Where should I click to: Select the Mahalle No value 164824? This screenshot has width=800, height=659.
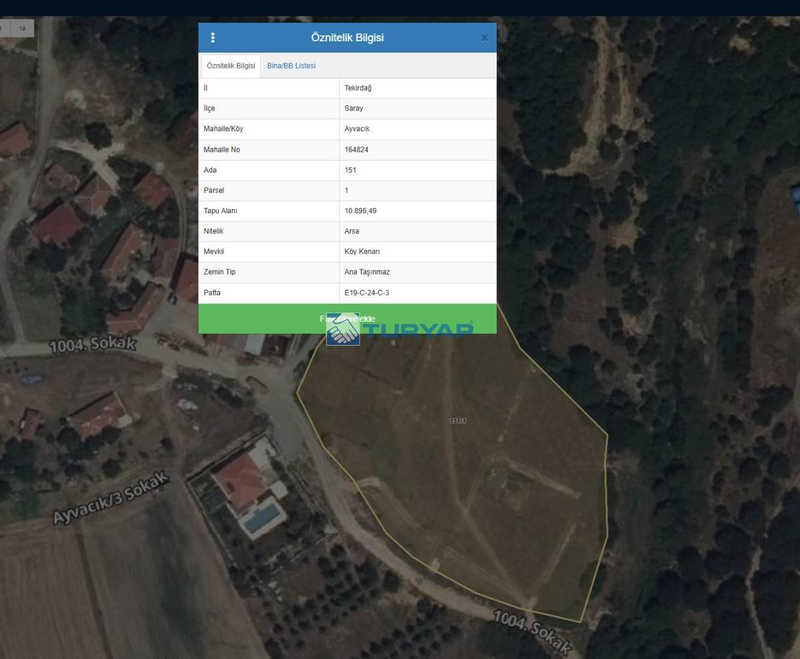357,149
